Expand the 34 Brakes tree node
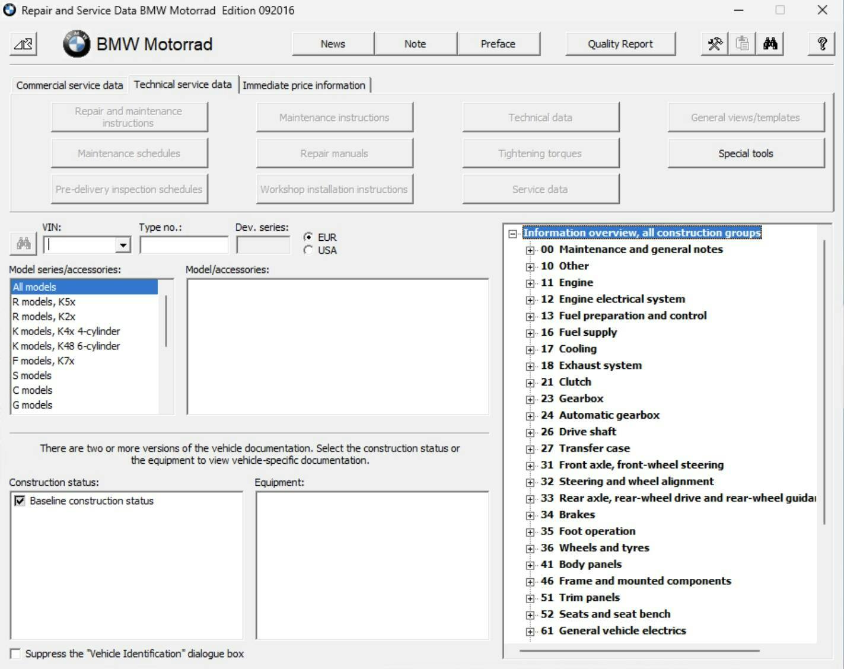 [530, 515]
